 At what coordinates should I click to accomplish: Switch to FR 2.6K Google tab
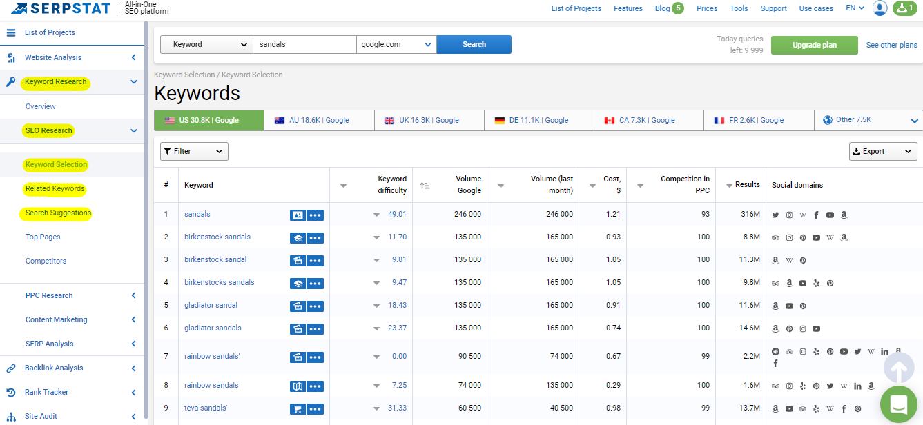click(759, 120)
